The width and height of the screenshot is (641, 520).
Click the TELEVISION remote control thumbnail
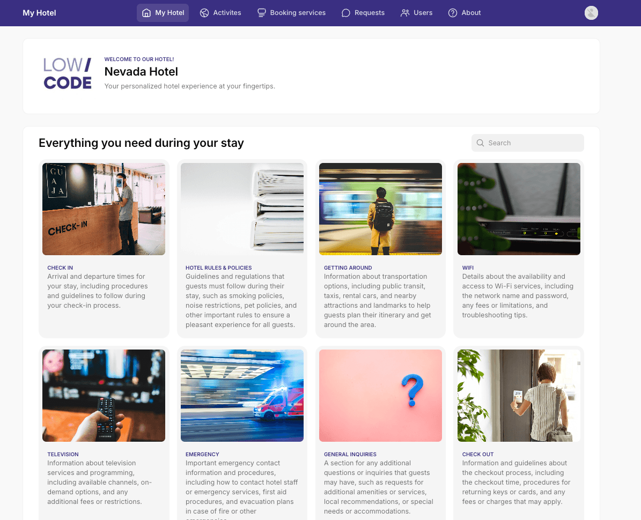pos(104,395)
